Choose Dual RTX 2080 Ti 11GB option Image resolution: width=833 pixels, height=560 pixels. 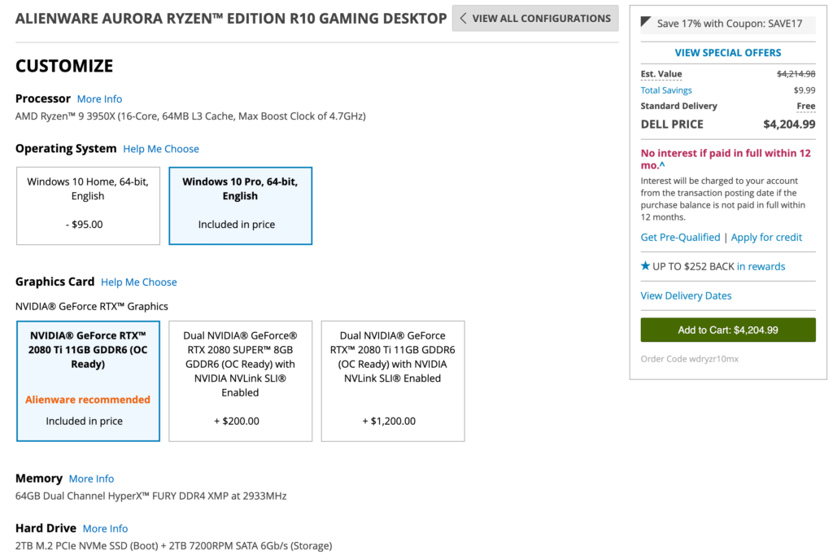coord(393,380)
